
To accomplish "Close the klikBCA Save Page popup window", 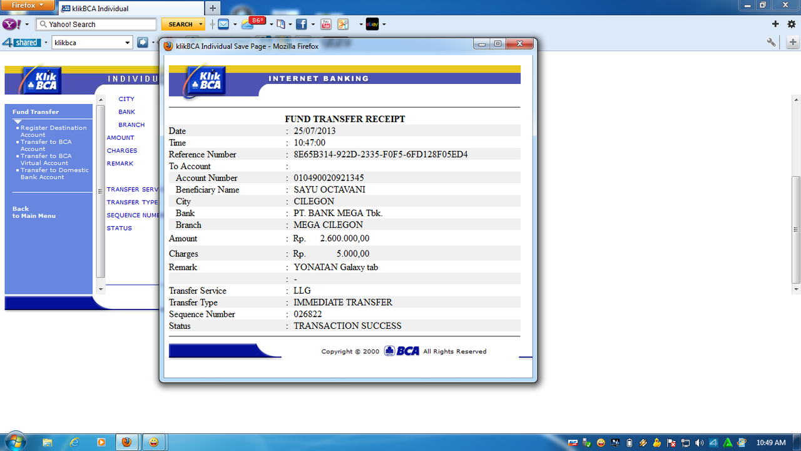I will point(519,44).
